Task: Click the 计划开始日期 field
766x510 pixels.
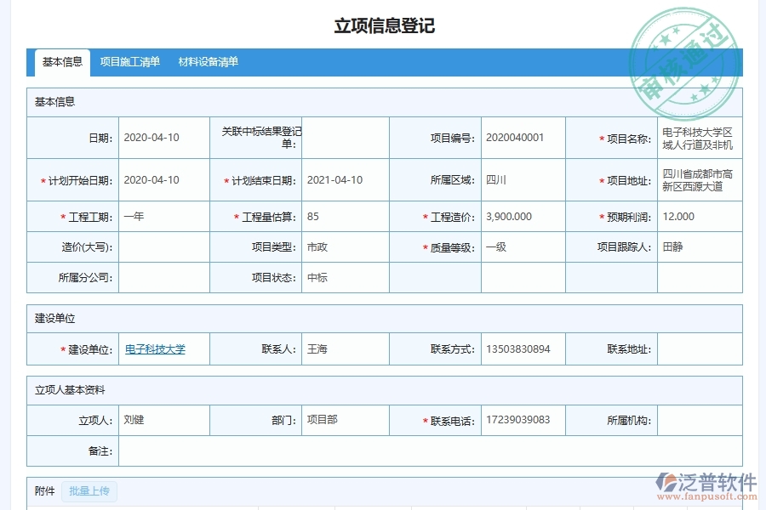Action: click(x=162, y=179)
